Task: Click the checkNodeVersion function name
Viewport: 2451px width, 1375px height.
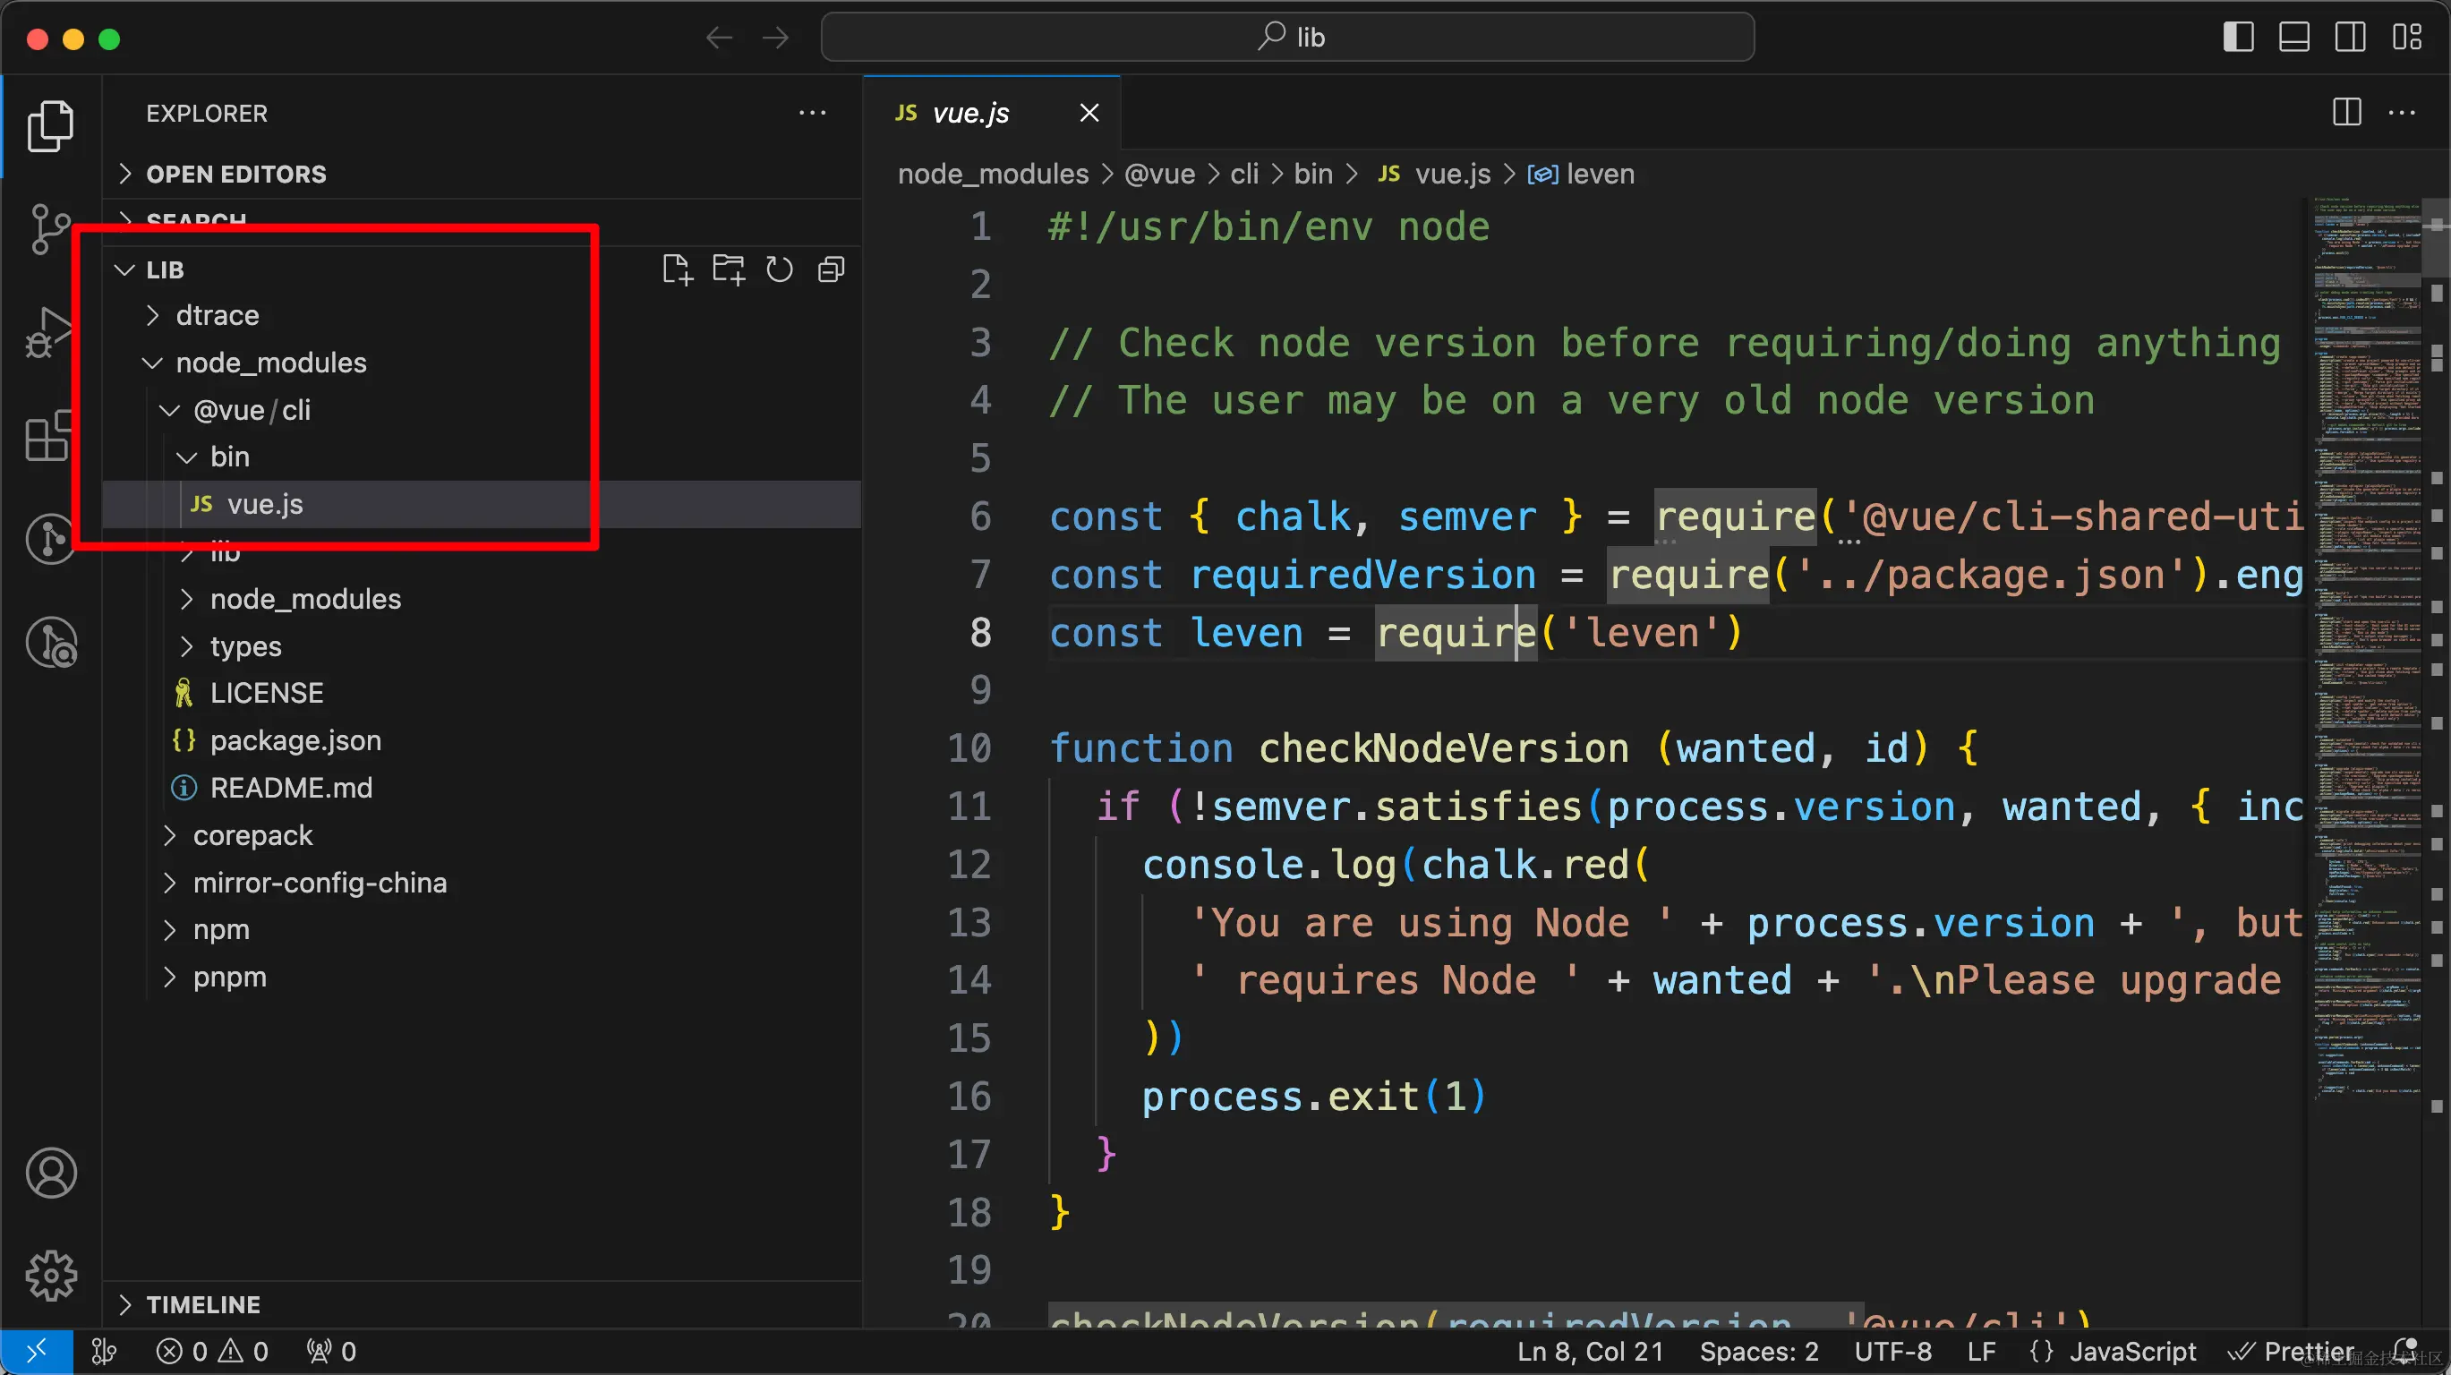Action: (x=1443, y=747)
